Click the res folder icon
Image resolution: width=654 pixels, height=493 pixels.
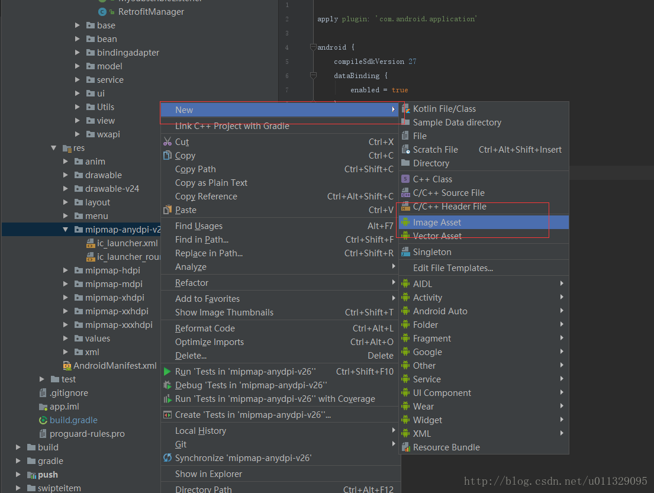pyautogui.click(x=67, y=148)
